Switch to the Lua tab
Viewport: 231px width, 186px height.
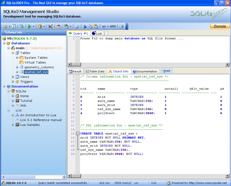point(97,33)
